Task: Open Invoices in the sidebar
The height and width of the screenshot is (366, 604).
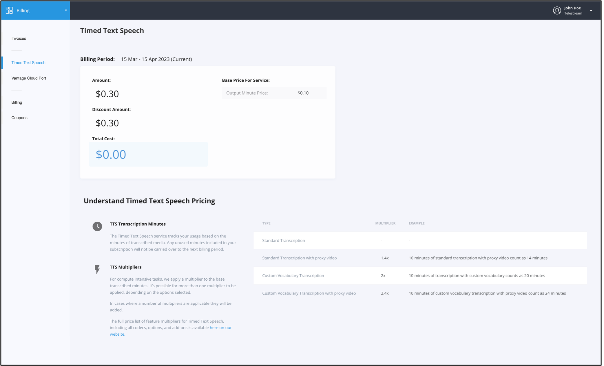Action: point(19,38)
